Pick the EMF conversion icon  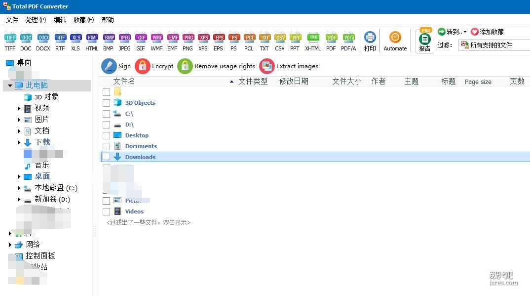(173, 42)
